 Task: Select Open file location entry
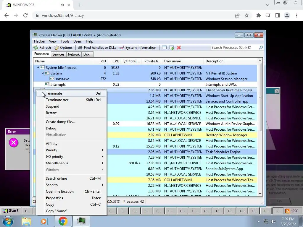[x=71, y=192]
